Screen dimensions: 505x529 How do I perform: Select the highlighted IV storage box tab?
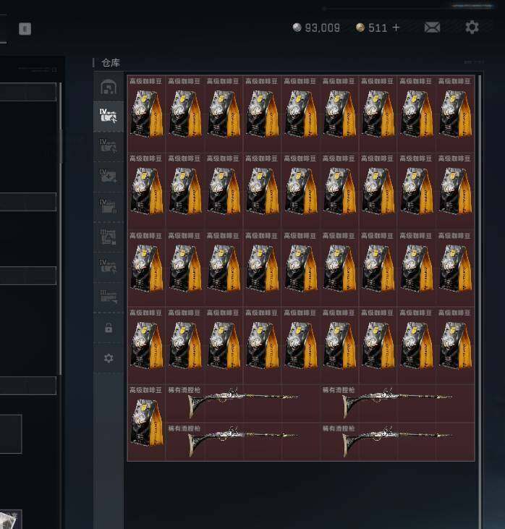tap(109, 116)
